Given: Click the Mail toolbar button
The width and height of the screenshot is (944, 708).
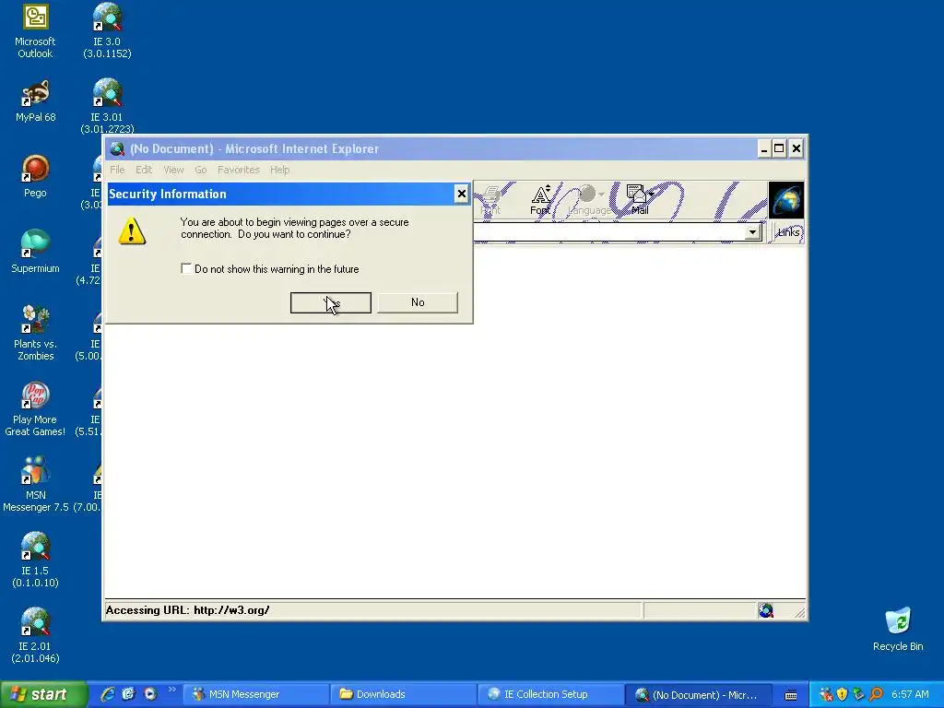Looking at the screenshot, I should click(640, 200).
